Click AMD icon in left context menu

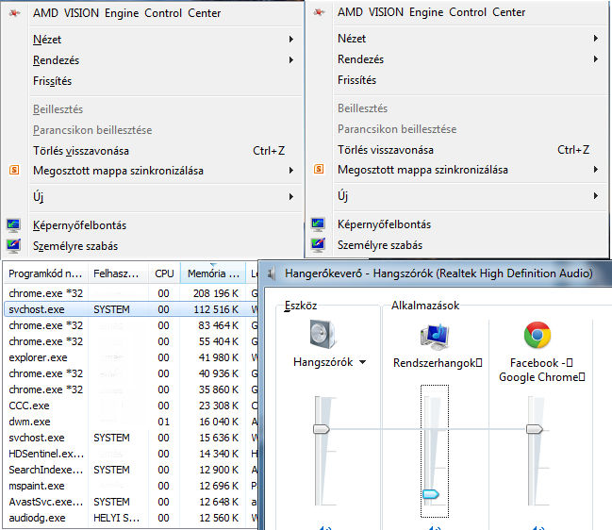click(14, 13)
